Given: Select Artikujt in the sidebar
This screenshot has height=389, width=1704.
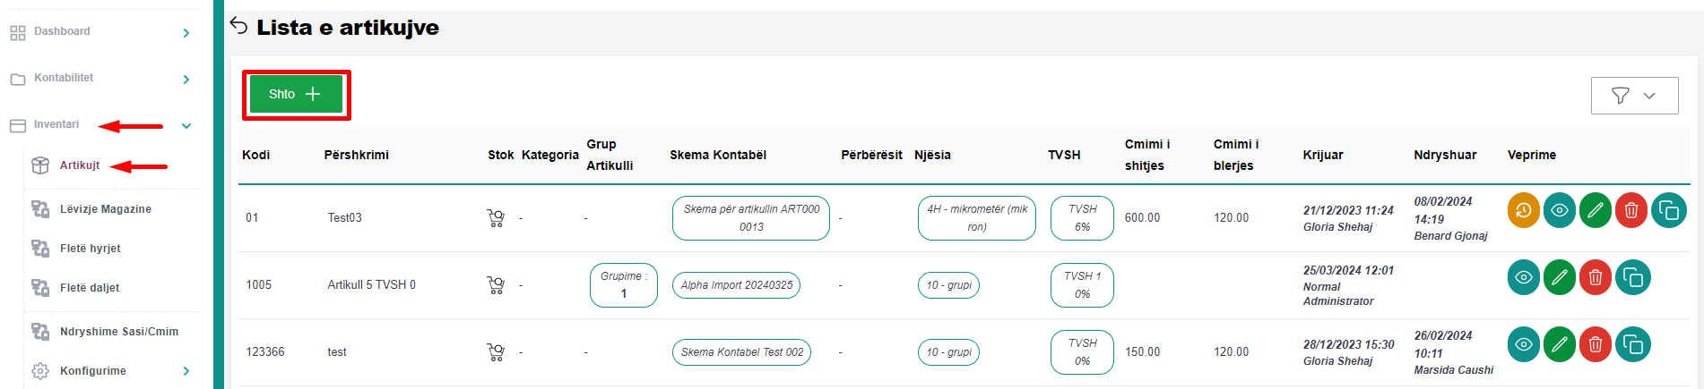Looking at the screenshot, I should coord(80,165).
